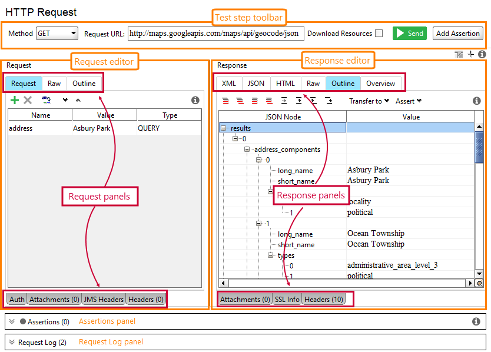Select the QUERY type cell
491x352 pixels.
pos(169,128)
